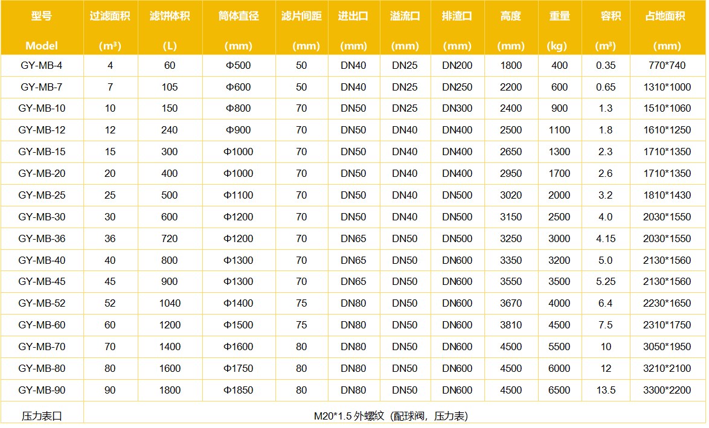Click the 1040 cake volume cell
709x428 pixels.
click(170, 304)
